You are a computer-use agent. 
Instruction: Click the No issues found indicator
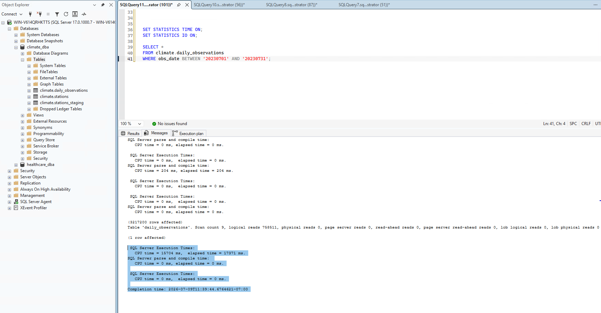pyautogui.click(x=170, y=124)
